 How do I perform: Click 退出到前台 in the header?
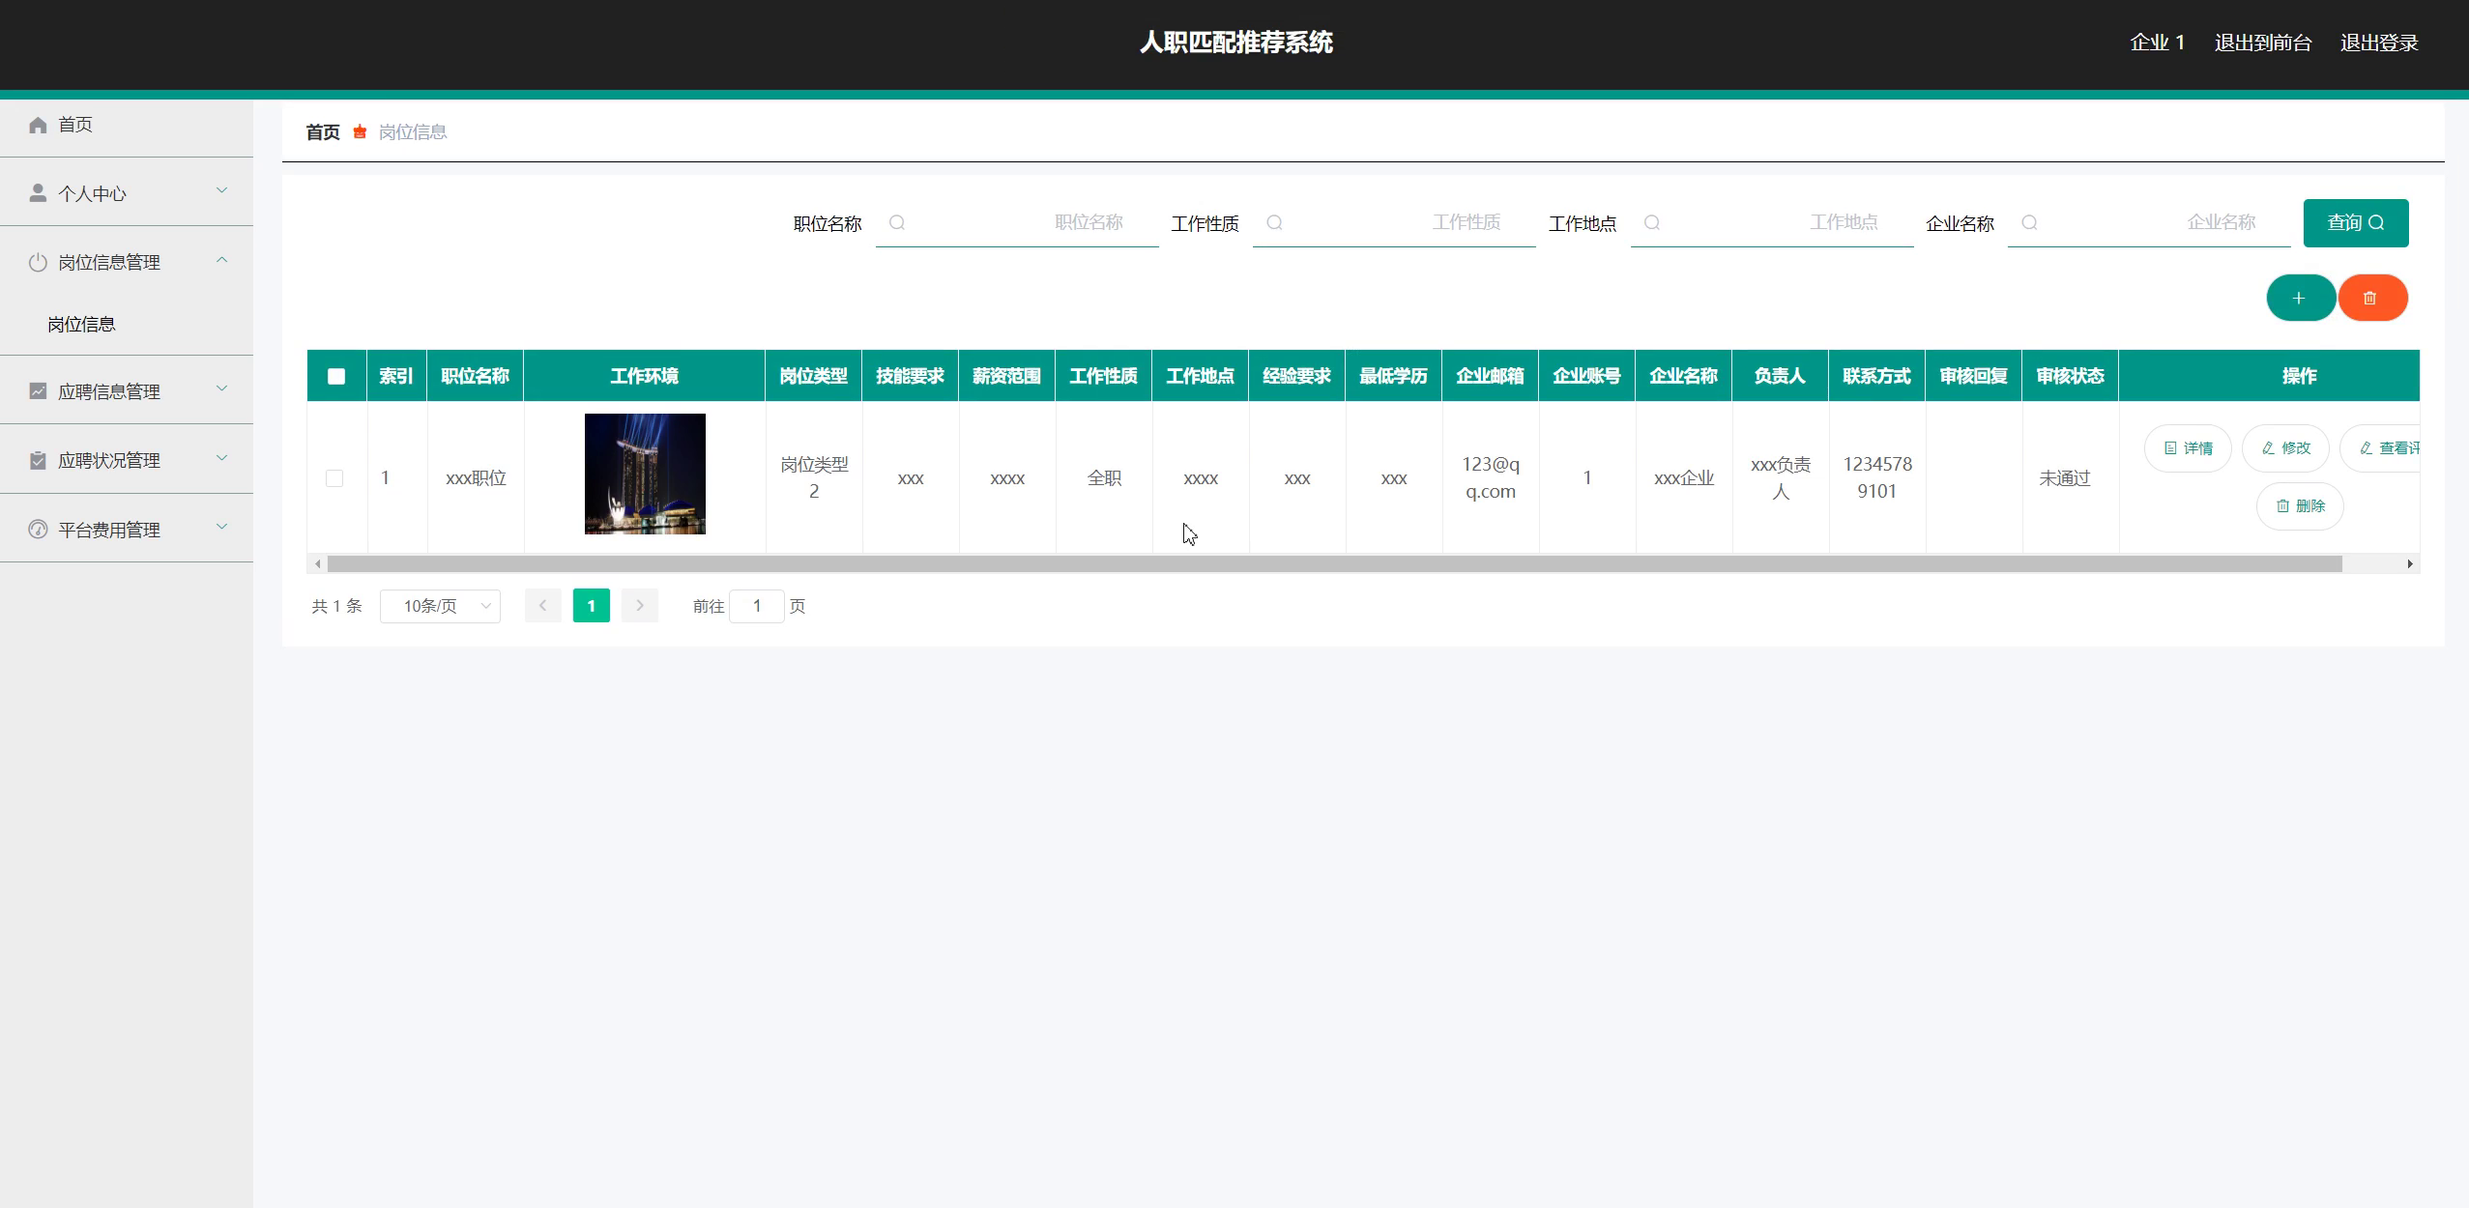pos(2263,43)
